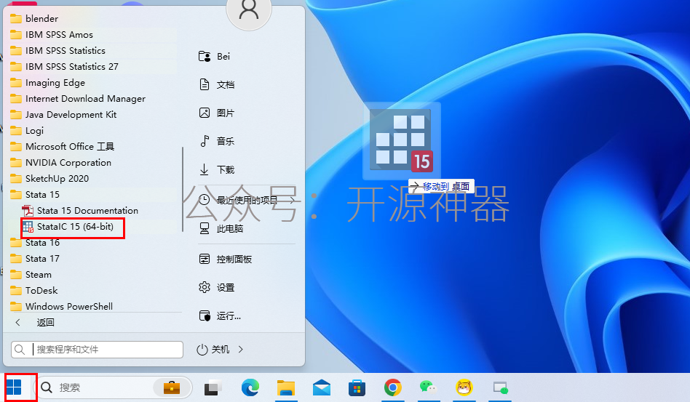This screenshot has height=402, width=690.
Task: Open 此电脑 This PC
Action: pyautogui.click(x=222, y=229)
